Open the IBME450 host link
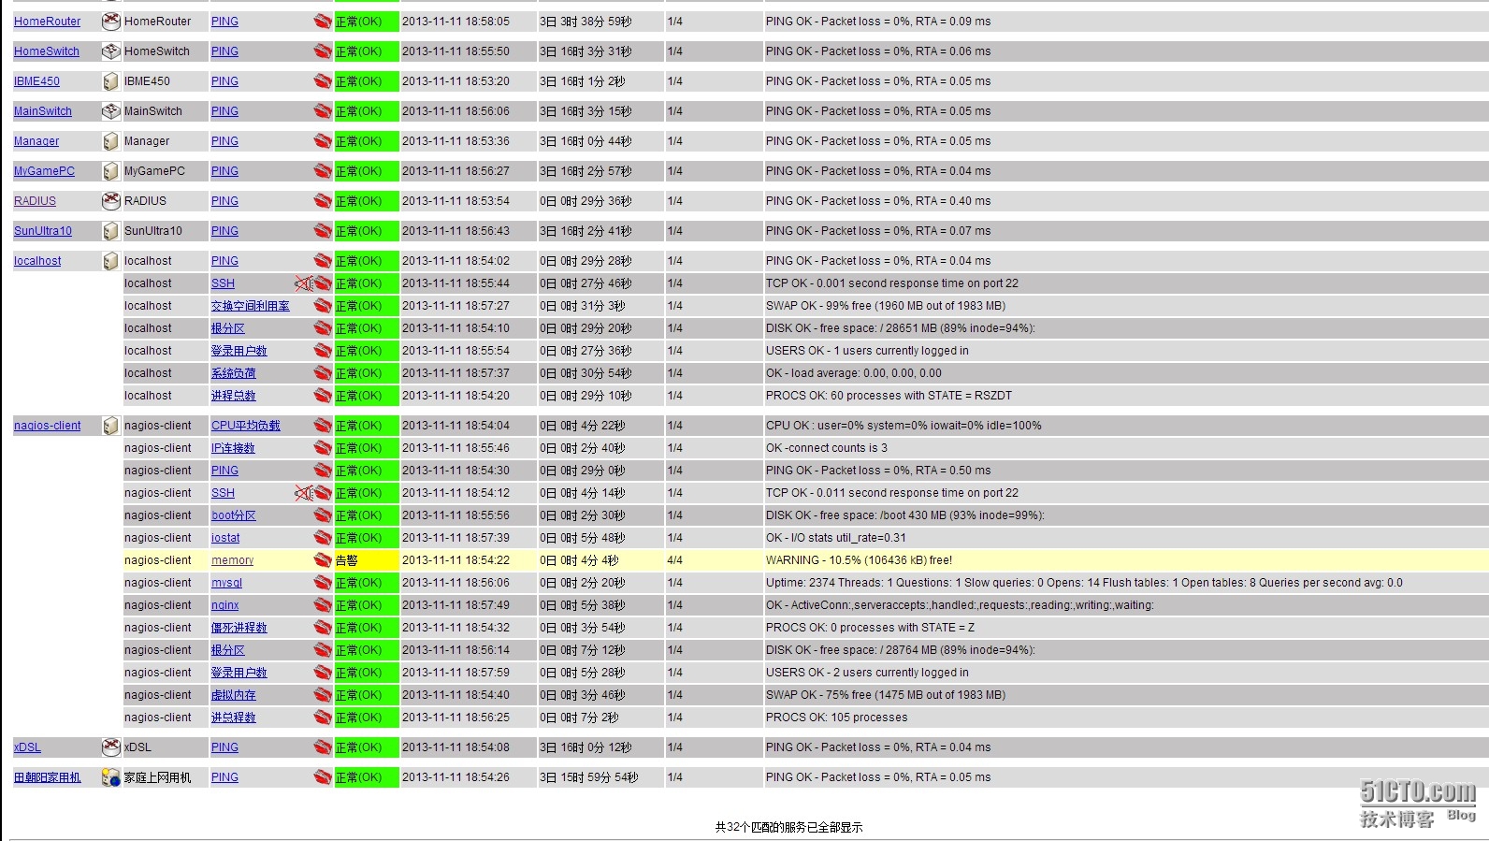 pyautogui.click(x=36, y=81)
